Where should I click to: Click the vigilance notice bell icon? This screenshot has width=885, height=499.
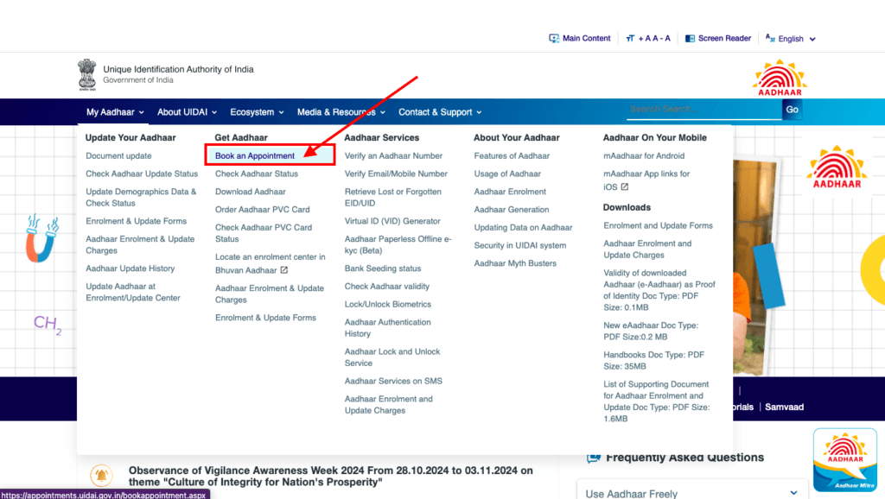[x=102, y=476]
